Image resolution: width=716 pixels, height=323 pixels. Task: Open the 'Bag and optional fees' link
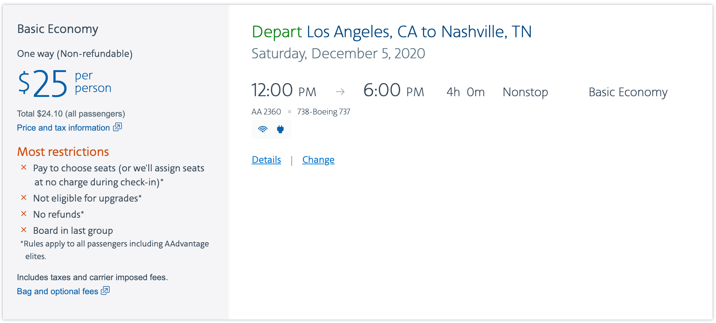pos(58,291)
